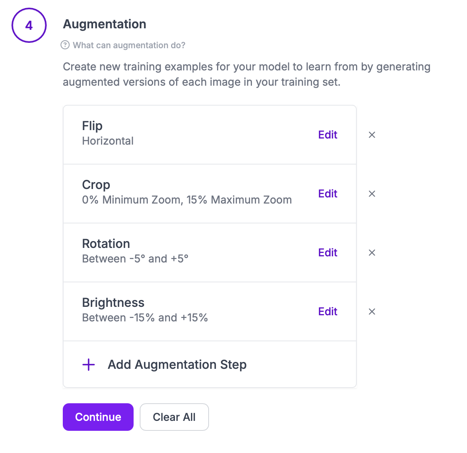Click the Augmentation section heading
467x453 pixels.
point(105,24)
